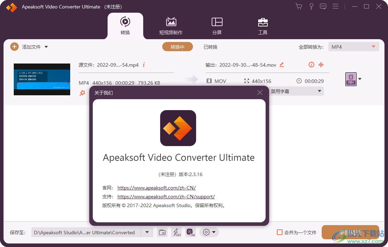This screenshot has width=388, height=247.
Task: Toggle the GPU hardware acceleration ON icon
Action: [190, 233]
